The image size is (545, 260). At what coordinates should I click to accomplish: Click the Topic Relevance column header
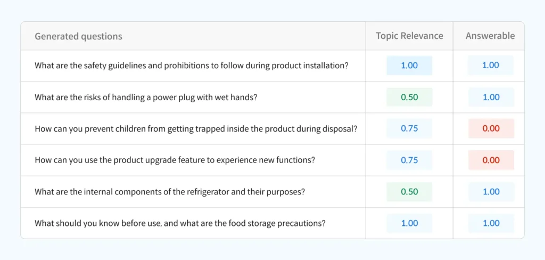pos(409,36)
